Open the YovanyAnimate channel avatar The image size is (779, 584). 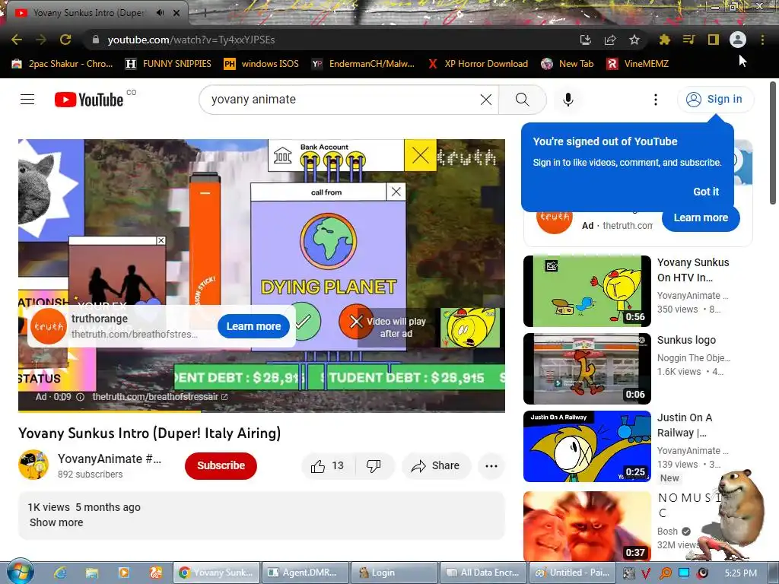[x=33, y=465]
